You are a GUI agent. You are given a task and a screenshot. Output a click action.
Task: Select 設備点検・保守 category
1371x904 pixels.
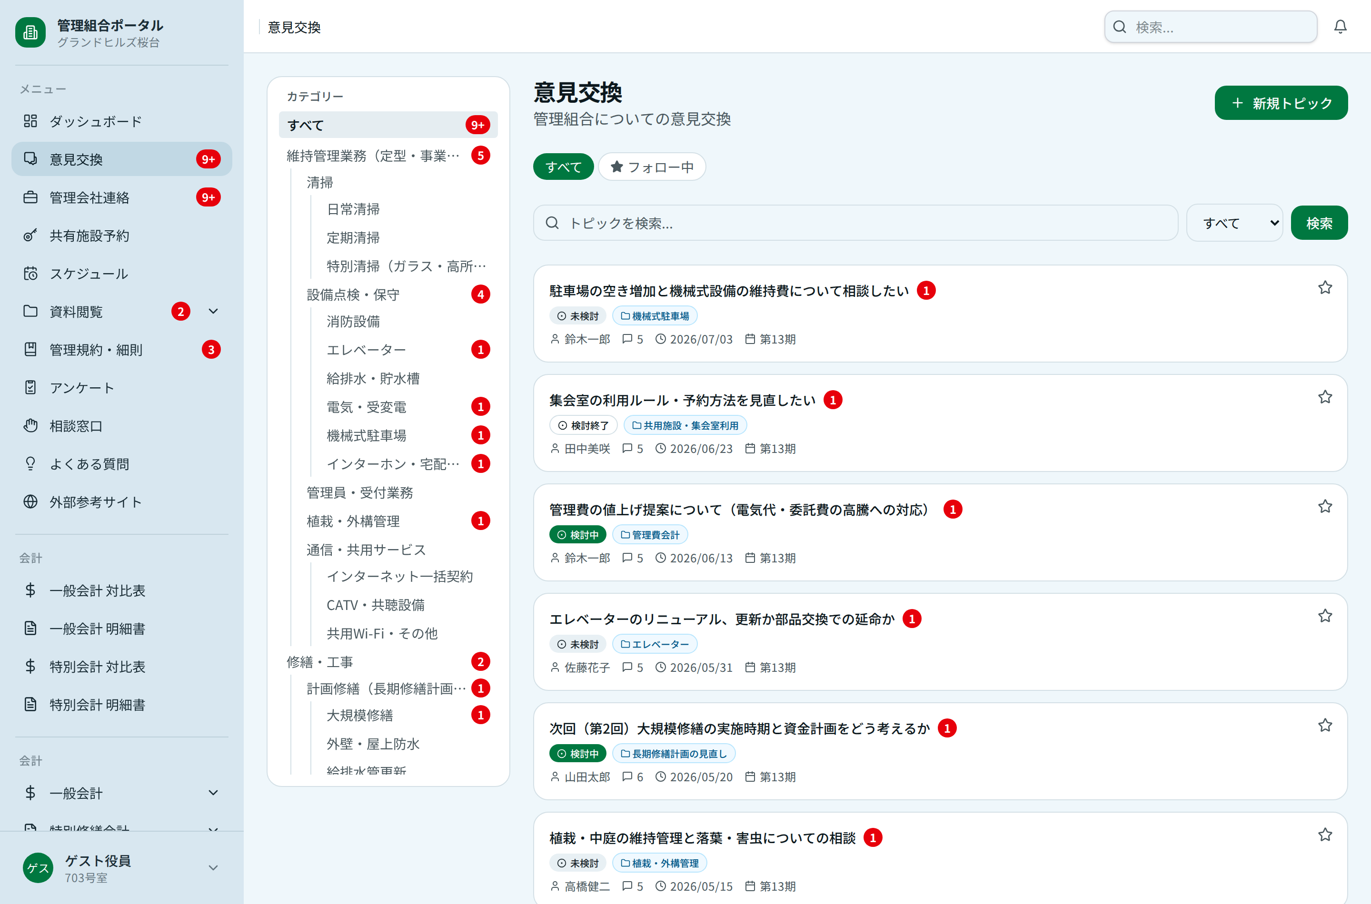[398, 295]
